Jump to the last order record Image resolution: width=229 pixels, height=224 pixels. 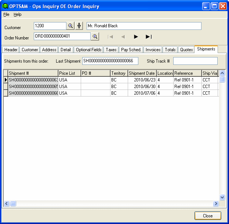click(x=148, y=36)
